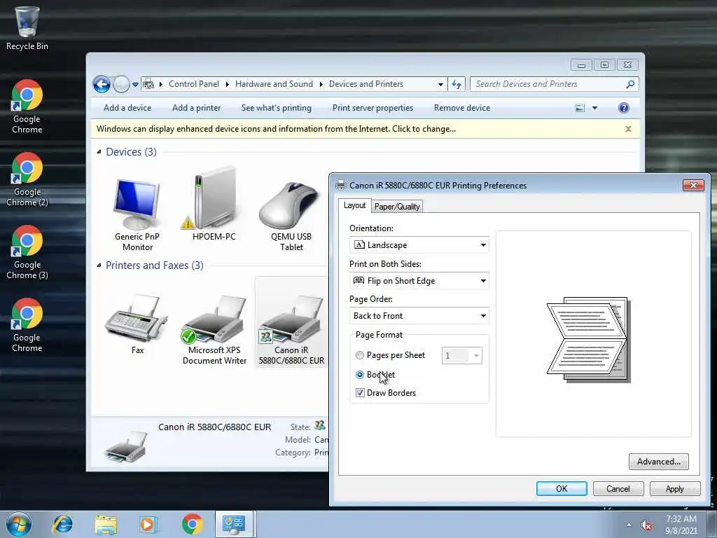Open the Pages per Sheet count dropdown

(x=462, y=355)
